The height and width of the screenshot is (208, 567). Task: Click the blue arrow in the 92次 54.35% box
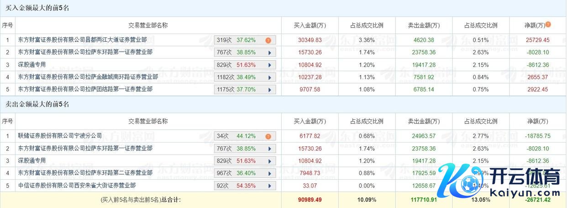click(270, 186)
